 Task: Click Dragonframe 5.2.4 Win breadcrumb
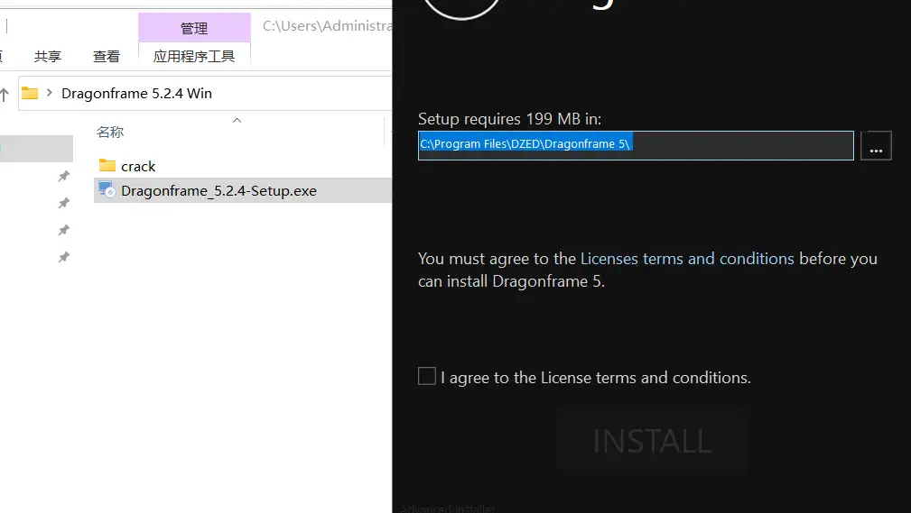click(136, 93)
